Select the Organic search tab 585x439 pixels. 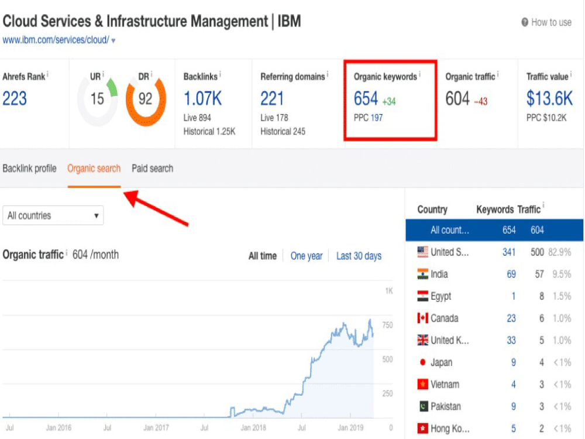click(94, 169)
